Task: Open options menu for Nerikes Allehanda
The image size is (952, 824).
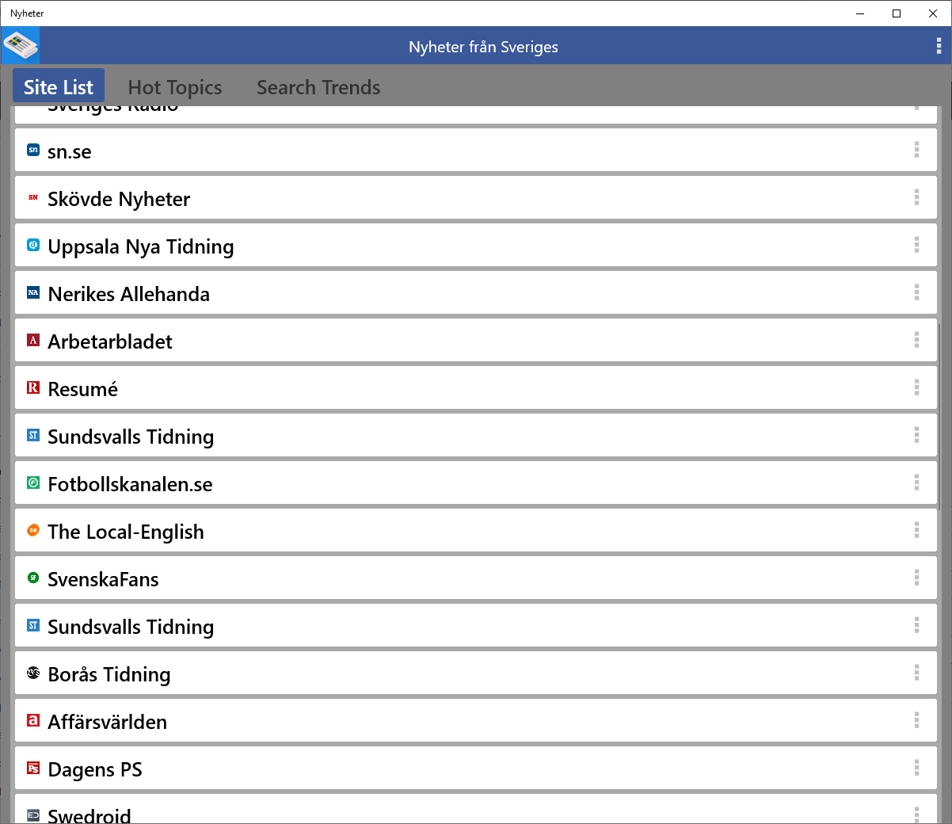Action: tap(916, 292)
